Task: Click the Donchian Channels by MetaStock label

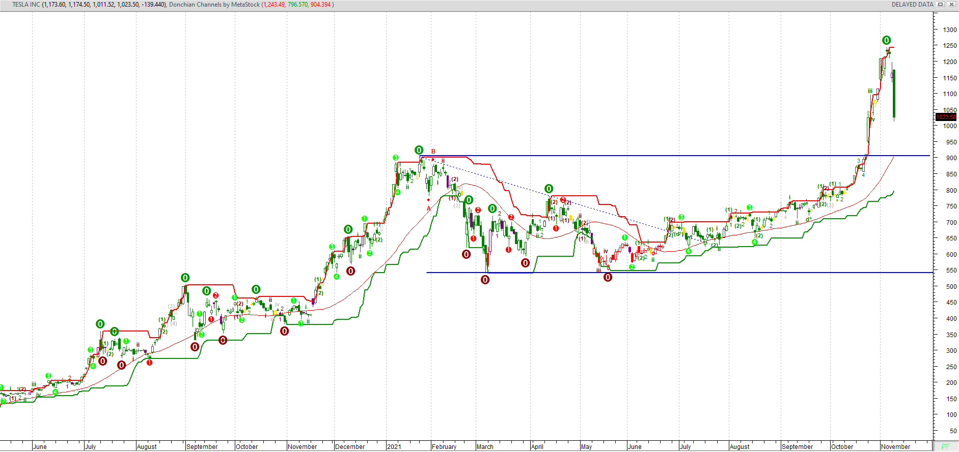Action: click(x=214, y=5)
